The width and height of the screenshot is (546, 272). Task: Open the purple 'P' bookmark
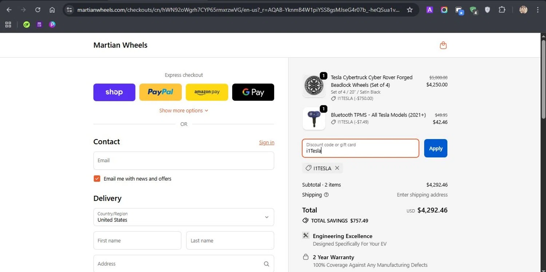(x=52, y=25)
